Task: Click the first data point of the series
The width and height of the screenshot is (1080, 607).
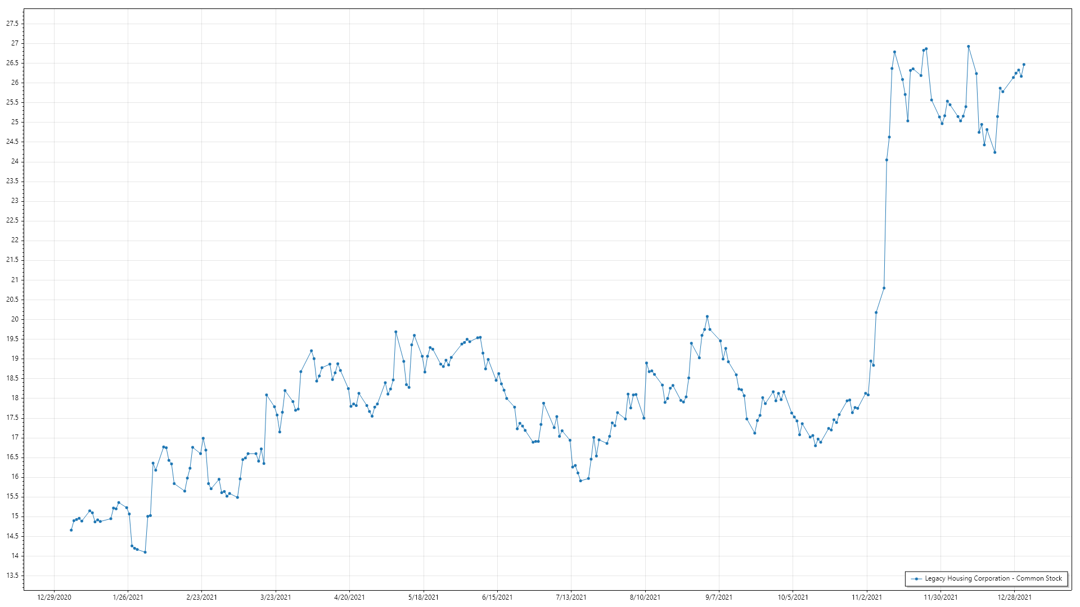Action: pyautogui.click(x=71, y=530)
